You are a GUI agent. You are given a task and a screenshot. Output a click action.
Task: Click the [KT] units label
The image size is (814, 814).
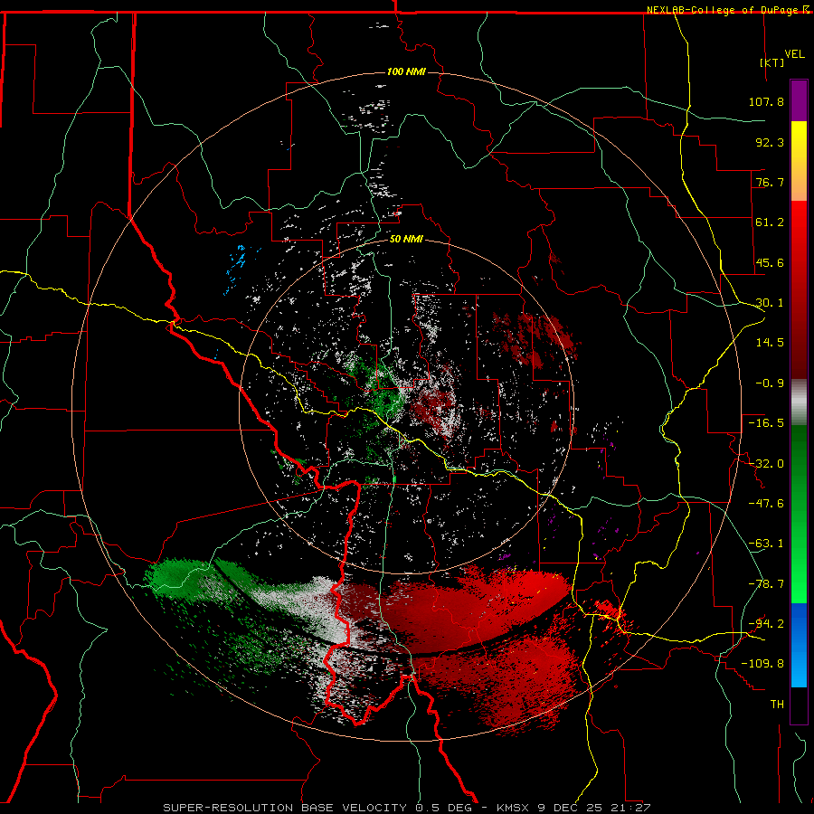(x=772, y=62)
